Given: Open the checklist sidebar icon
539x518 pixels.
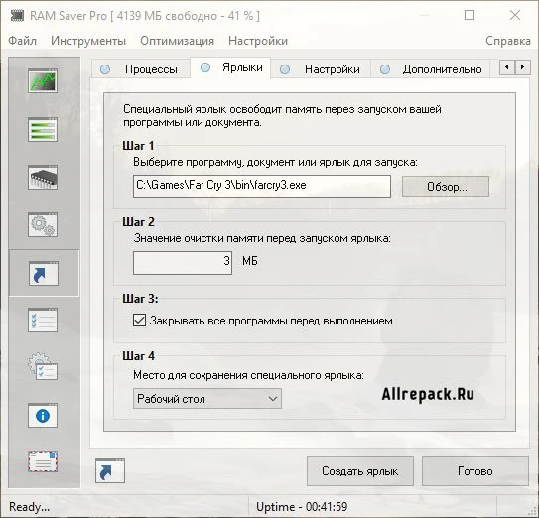Looking at the screenshot, I should (x=43, y=320).
